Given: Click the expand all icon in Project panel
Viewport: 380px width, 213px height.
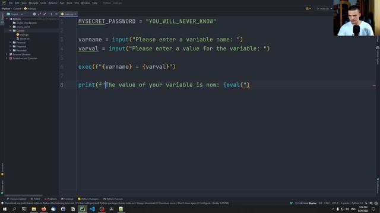Looking at the screenshot, I should tap(40, 14).
